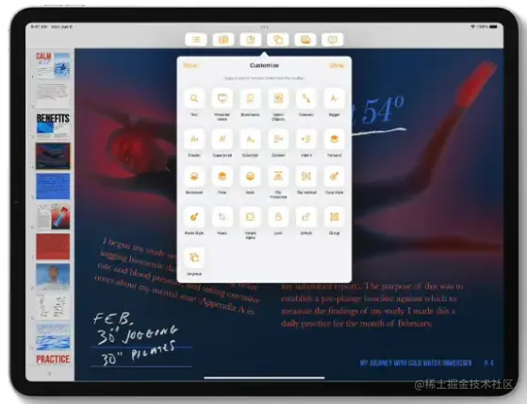The height and width of the screenshot is (404, 527).
Task: Tap the three-dot multitasking control at top
Action: click(265, 27)
